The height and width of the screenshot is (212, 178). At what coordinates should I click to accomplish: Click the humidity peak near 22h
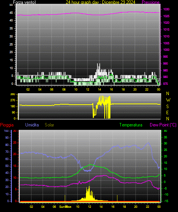coord(149,143)
